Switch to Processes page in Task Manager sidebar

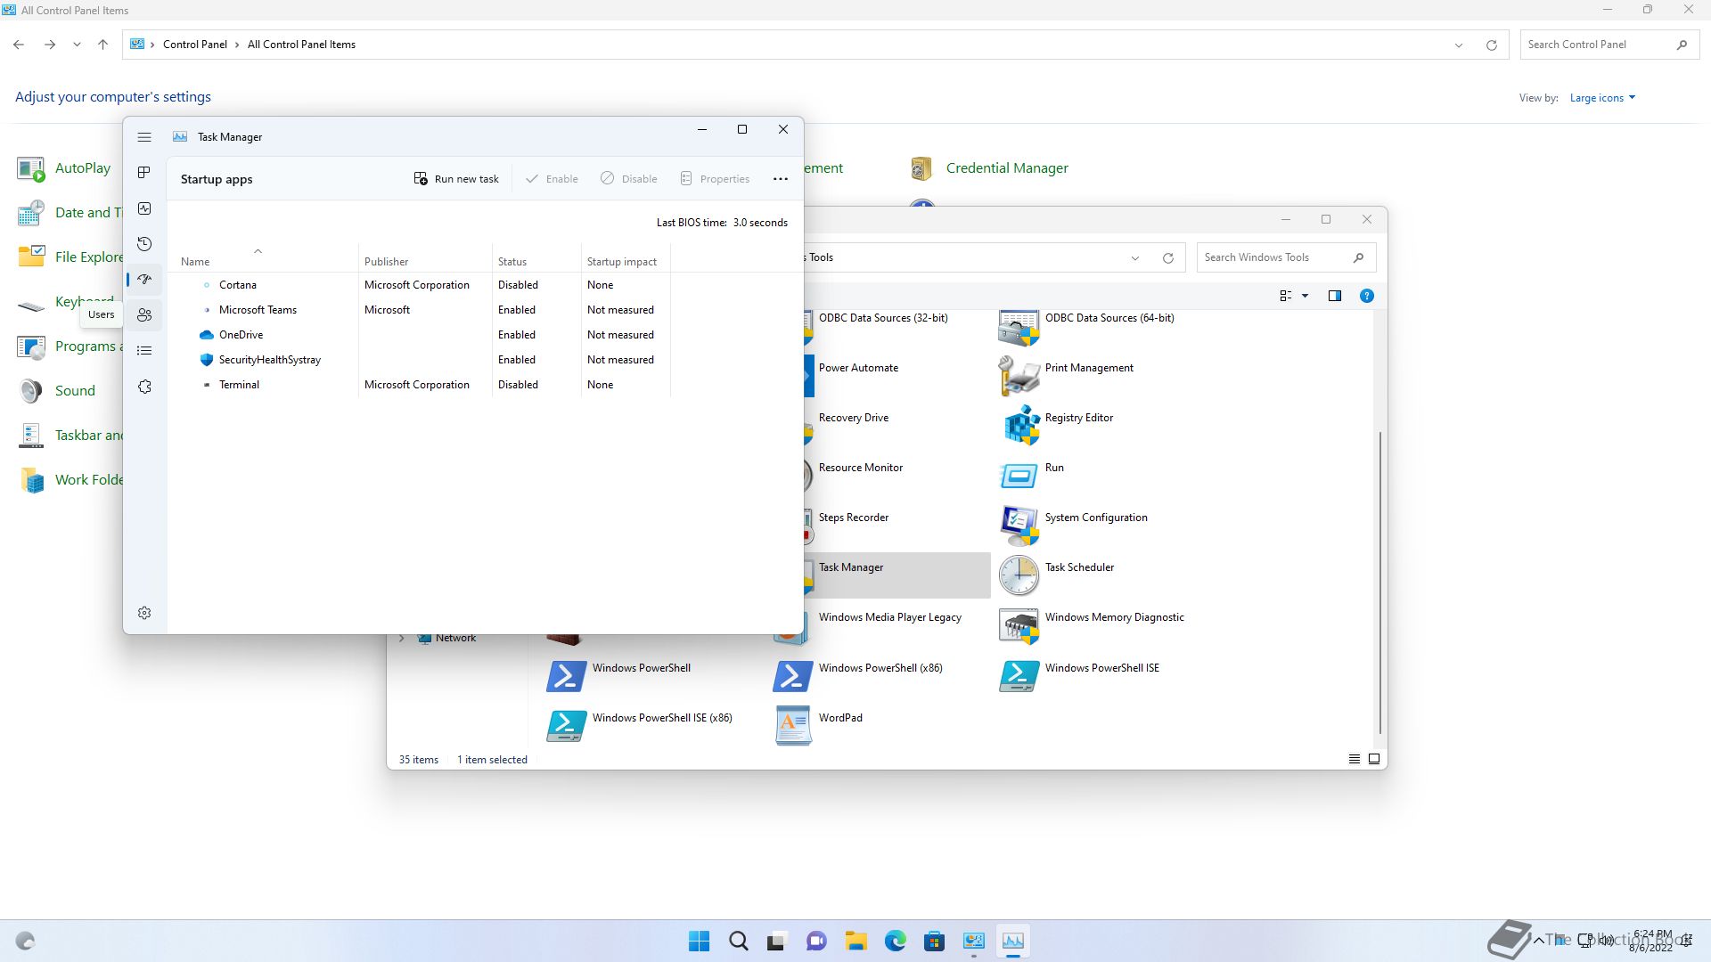pos(144,172)
